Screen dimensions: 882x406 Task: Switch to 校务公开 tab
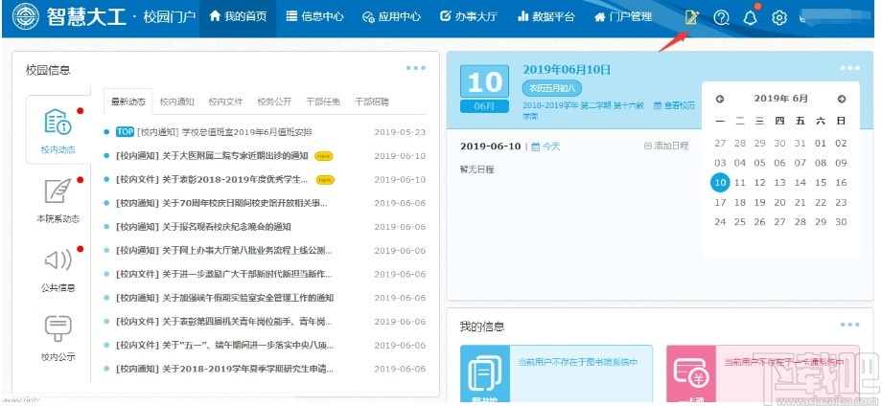point(274,101)
